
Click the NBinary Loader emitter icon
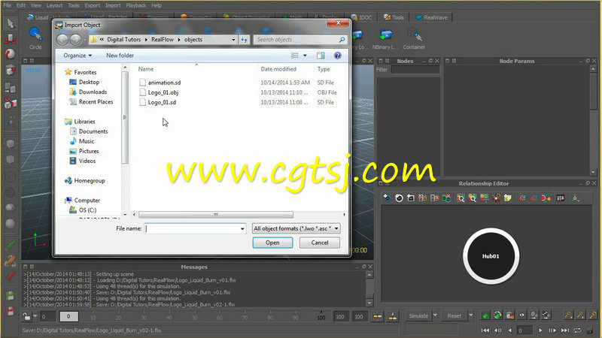(x=385, y=35)
